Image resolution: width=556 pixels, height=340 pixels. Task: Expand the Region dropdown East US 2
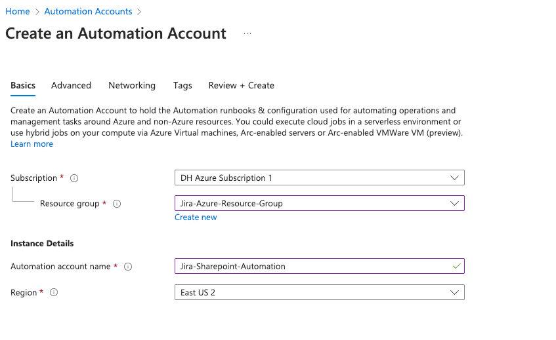[320, 292]
